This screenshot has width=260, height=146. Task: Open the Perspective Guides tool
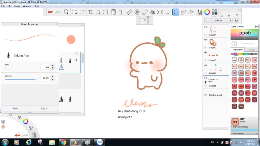152,12
